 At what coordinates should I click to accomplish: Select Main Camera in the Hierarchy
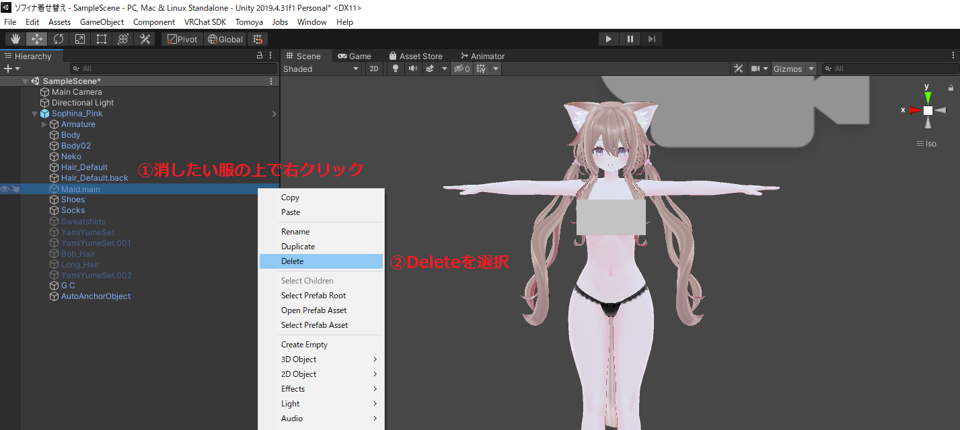coord(77,92)
